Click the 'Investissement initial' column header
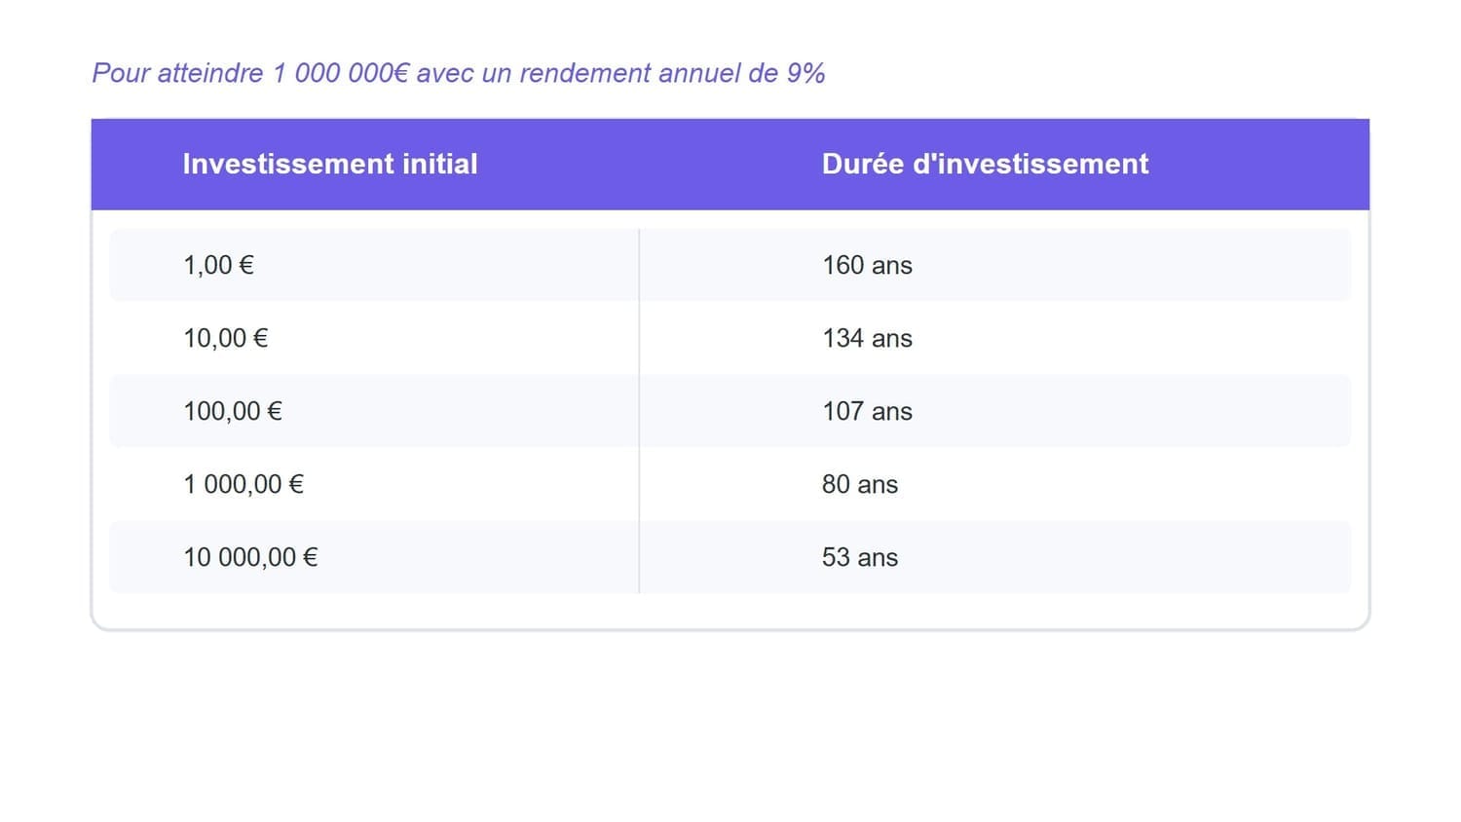The height and width of the screenshot is (822, 1461). [330, 164]
